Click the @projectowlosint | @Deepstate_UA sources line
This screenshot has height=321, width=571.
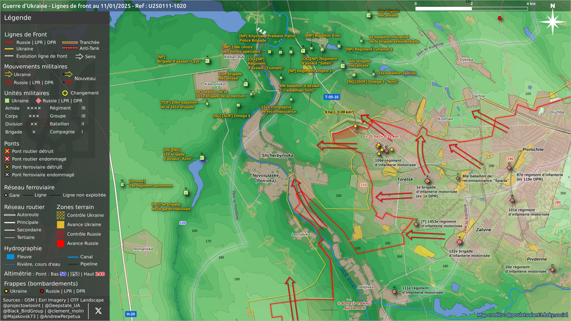42,306
